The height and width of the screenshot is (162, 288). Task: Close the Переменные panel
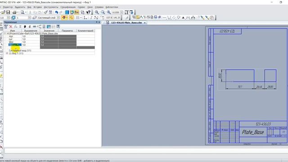99,22
